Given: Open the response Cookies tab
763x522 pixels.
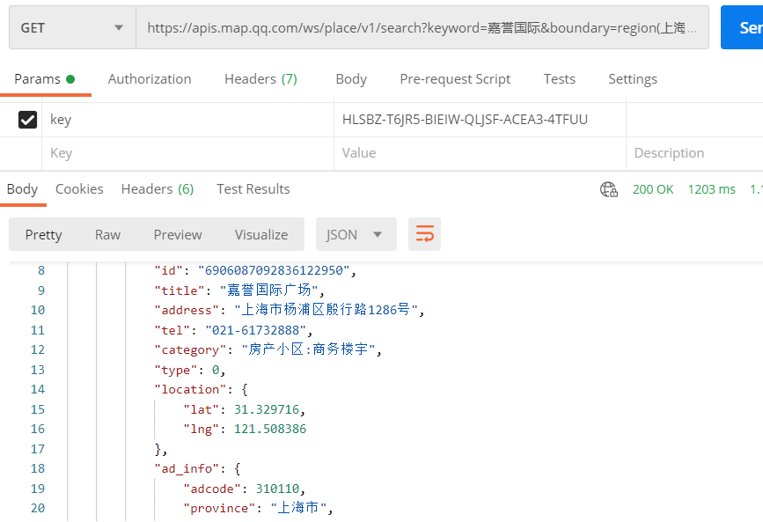Looking at the screenshot, I should (x=79, y=189).
